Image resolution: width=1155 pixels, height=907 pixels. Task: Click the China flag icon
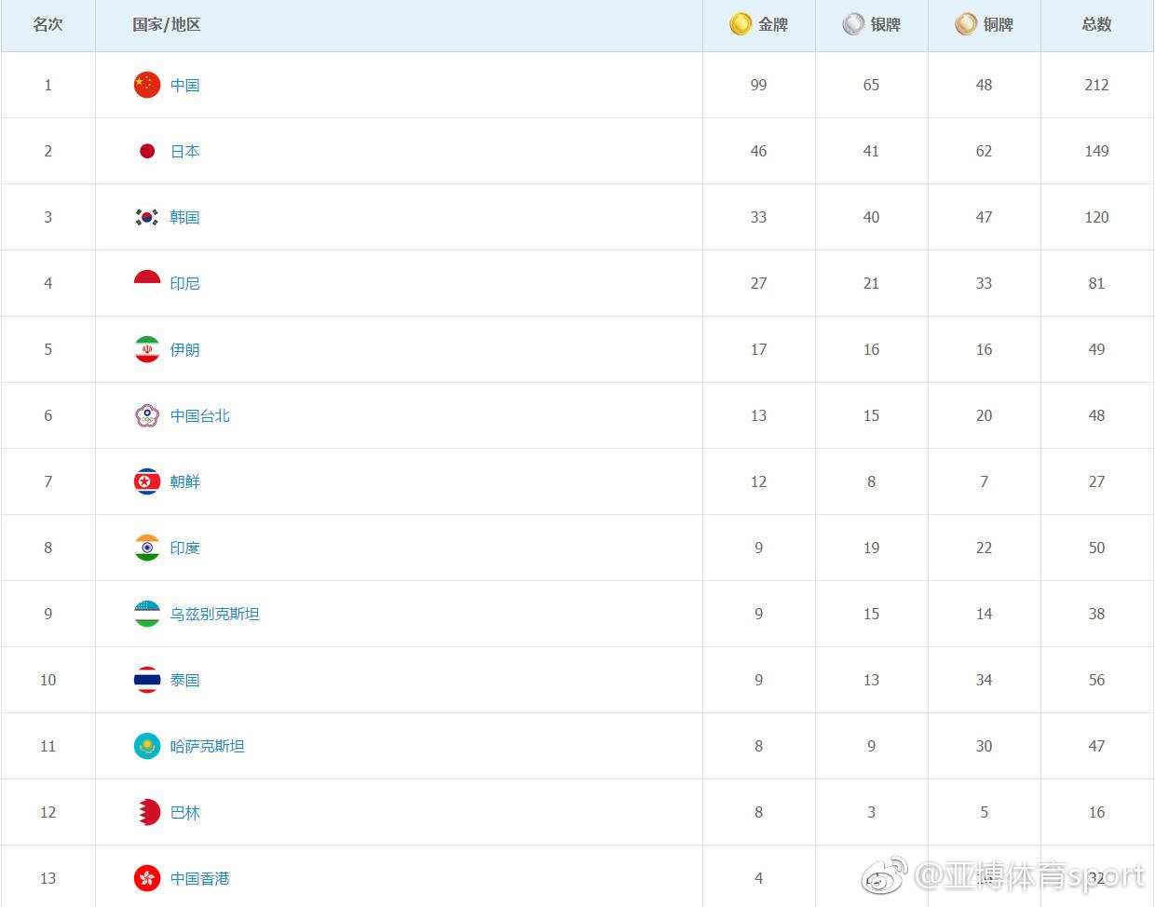pyautogui.click(x=147, y=85)
